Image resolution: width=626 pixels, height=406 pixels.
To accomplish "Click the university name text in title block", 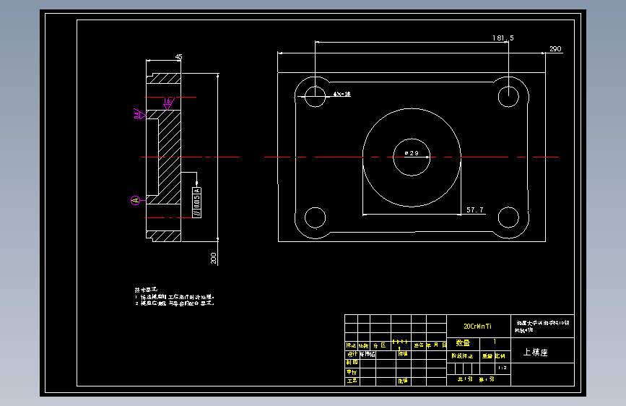I will pyautogui.click(x=542, y=326).
